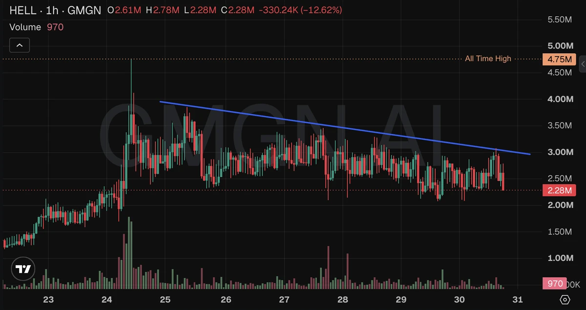Expand the side panel arrow beside 4.75M
Image resolution: width=586 pixels, height=310 pixels.
tap(582, 64)
